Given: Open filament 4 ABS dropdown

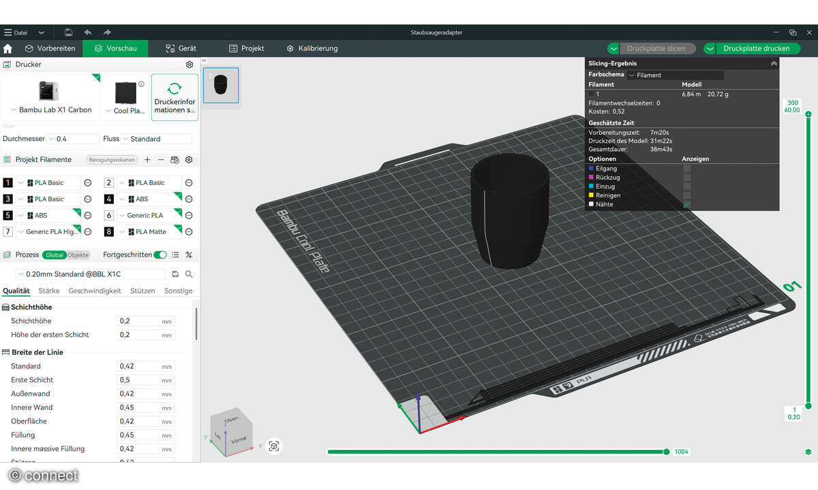Looking at the screenshot, I should point(149,199).
